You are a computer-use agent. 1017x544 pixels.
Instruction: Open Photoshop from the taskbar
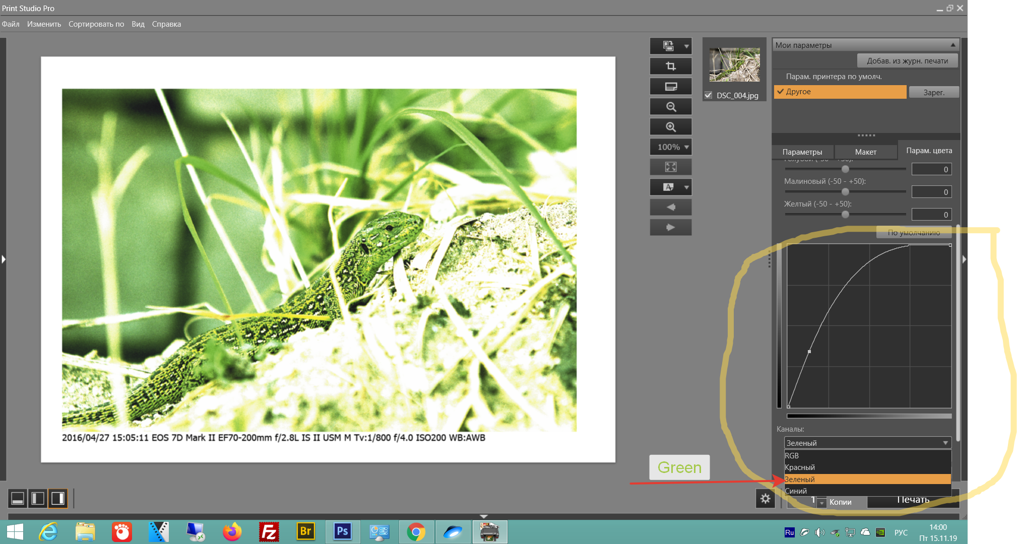[342, 531]
